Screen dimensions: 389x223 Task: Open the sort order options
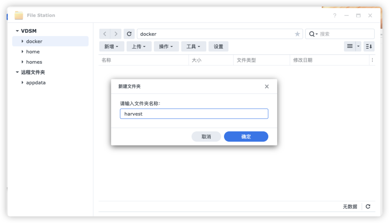click(x=369, y=46)
